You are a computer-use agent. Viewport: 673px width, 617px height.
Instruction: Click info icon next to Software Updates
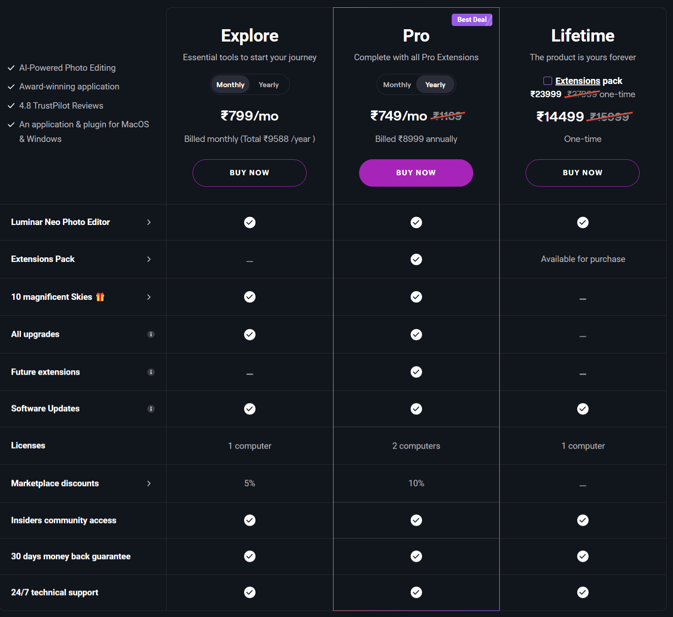[x=151, y=409]
